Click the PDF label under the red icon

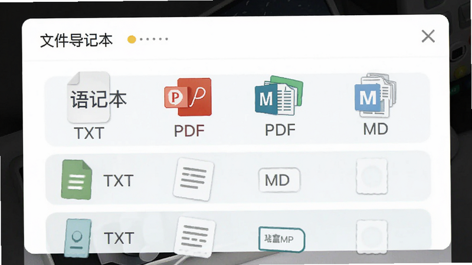(x=189, y=131)
